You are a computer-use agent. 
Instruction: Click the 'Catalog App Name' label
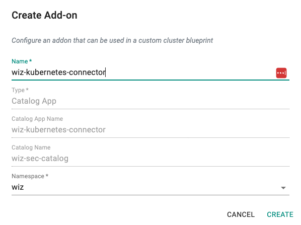point(37,119)
